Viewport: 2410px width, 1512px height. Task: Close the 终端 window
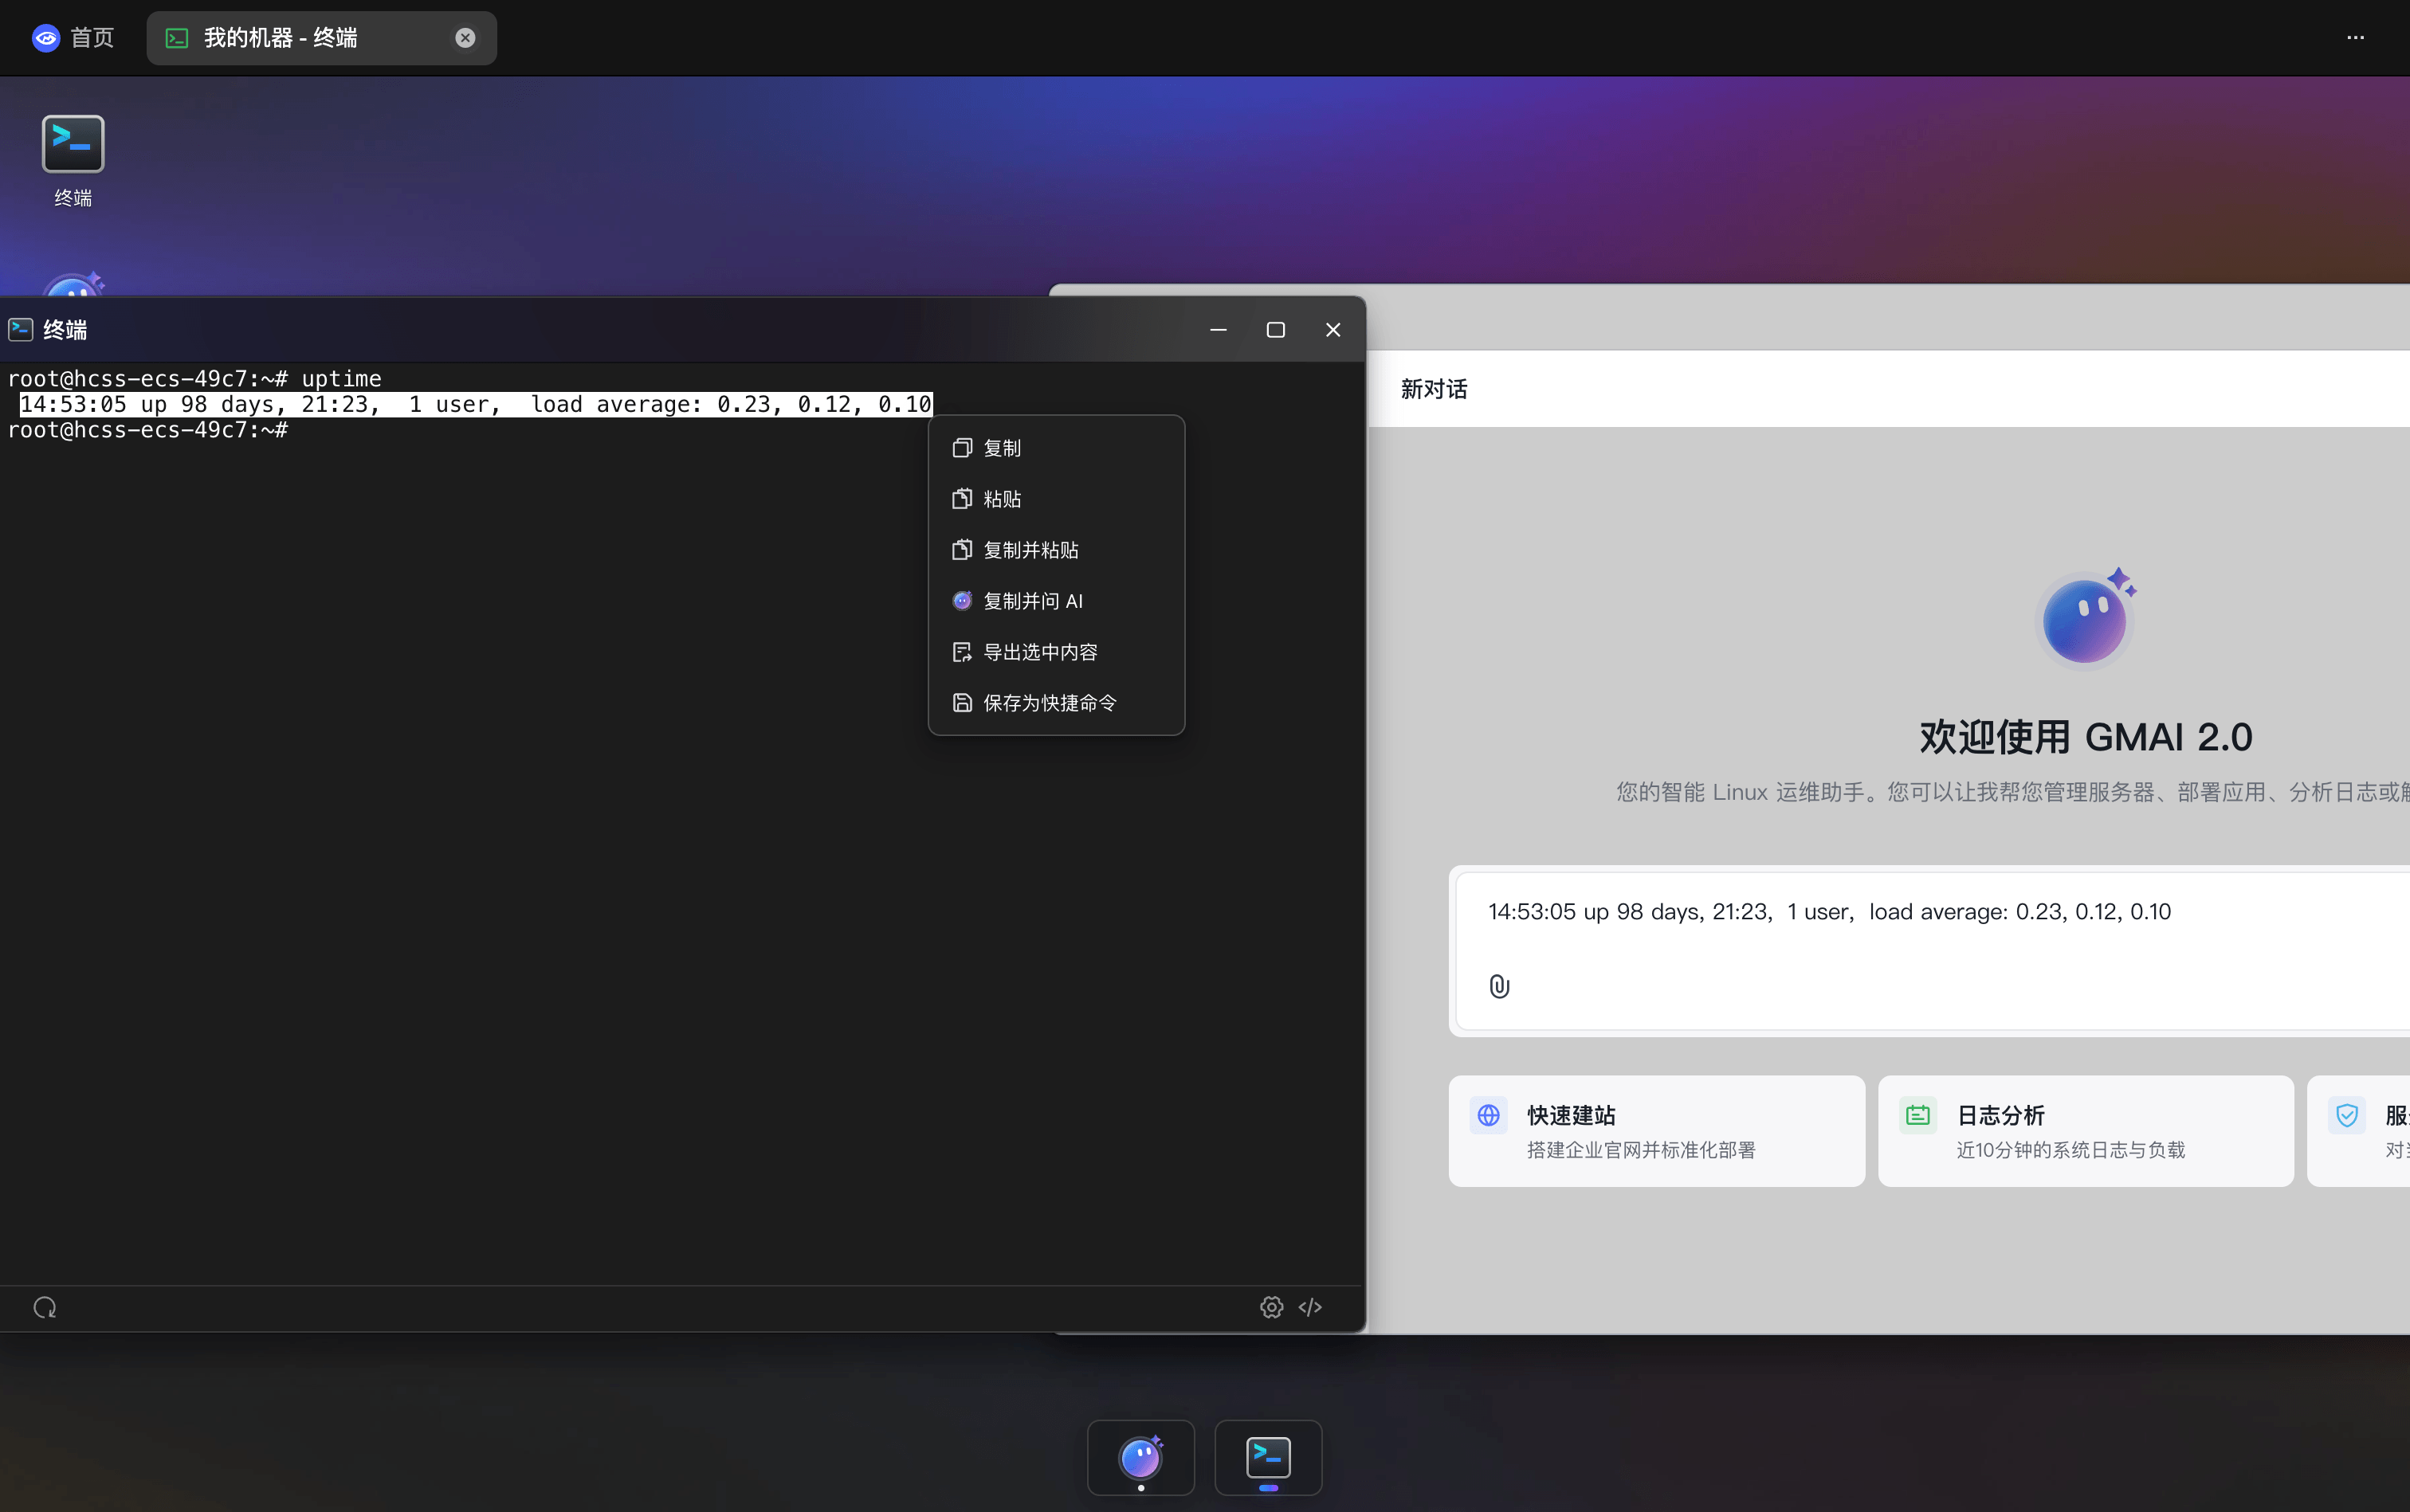pyautogui.click(x=1333, y=330)
